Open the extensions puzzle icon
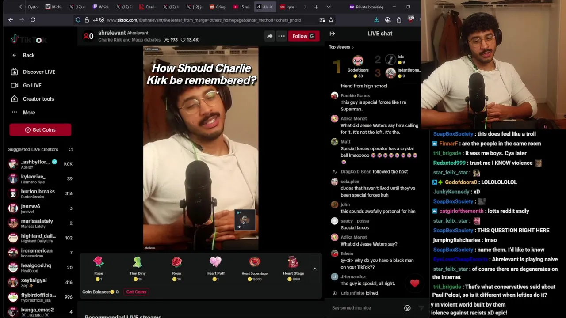This screenshot has height=318, width=566. [x=399, y=20]
